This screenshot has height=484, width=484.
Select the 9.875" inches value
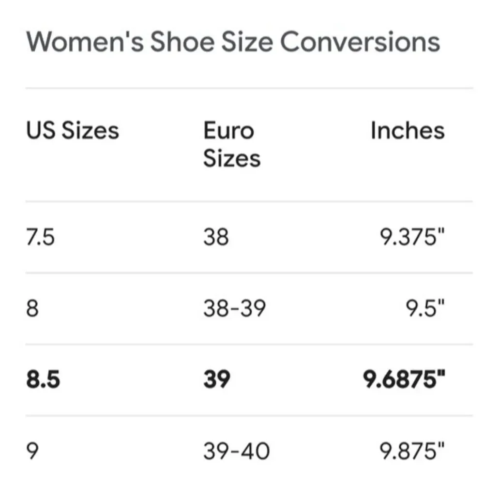[411, 452]
